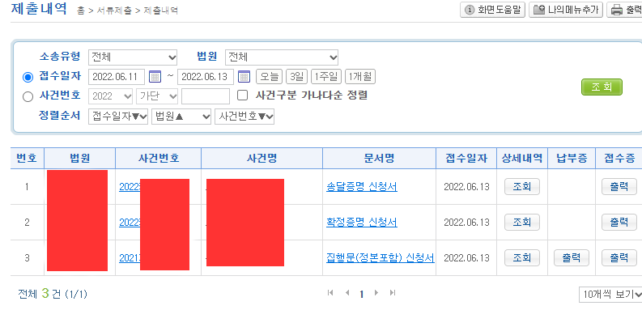Select the 접수일자 radio button
This screenshot has height=310, width=642.
coord(28,77)
